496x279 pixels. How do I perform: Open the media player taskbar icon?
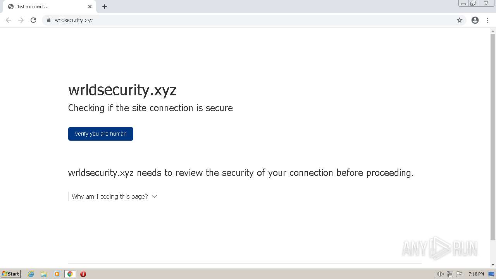57,274
